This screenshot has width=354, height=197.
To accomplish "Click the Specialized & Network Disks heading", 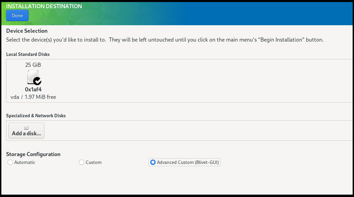I will point(35,116).
